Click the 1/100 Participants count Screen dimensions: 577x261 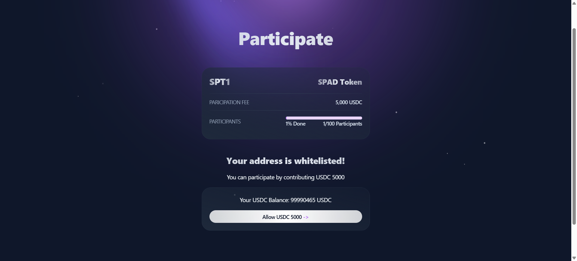coord(342,124)
